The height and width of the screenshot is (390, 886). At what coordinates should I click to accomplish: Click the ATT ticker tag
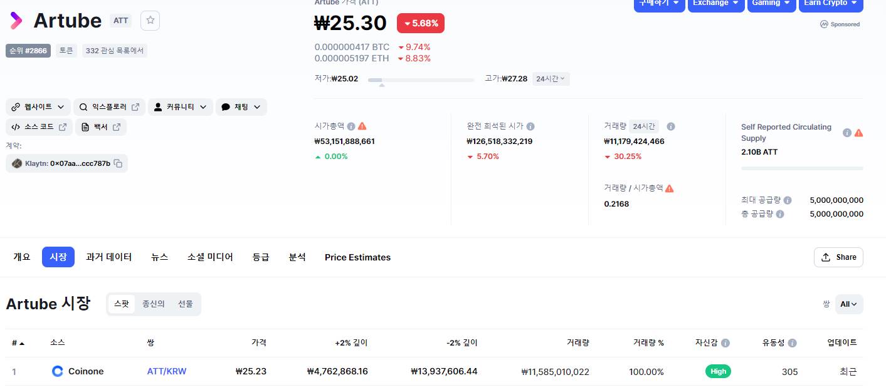pos(121,21)
